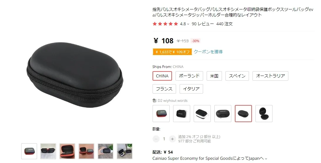View the open red-interior case thumbnail
321x163 pixels.
[67, 151]
